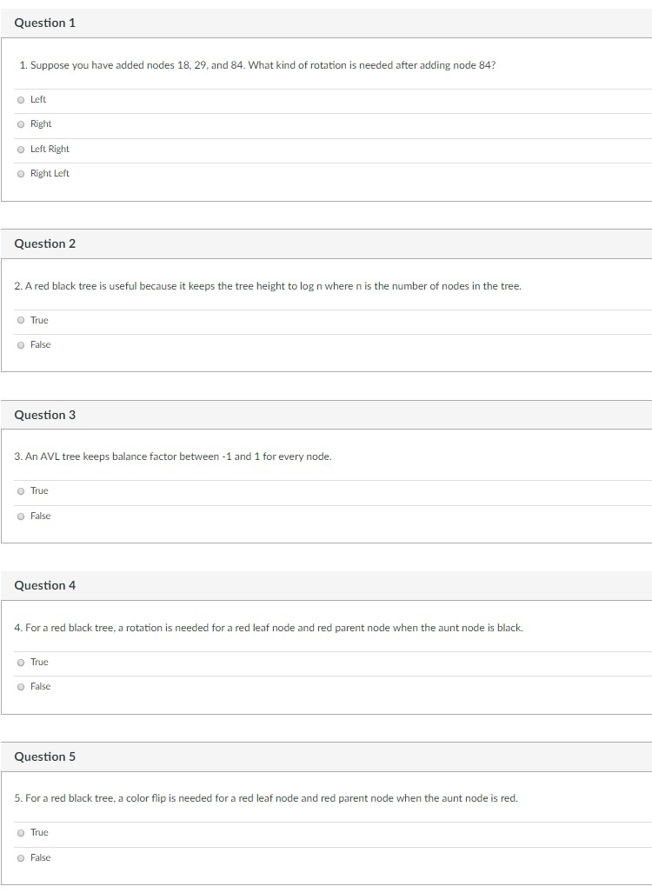
Task: Choose 'False' for the color flip question
Action: click(19, 857)
